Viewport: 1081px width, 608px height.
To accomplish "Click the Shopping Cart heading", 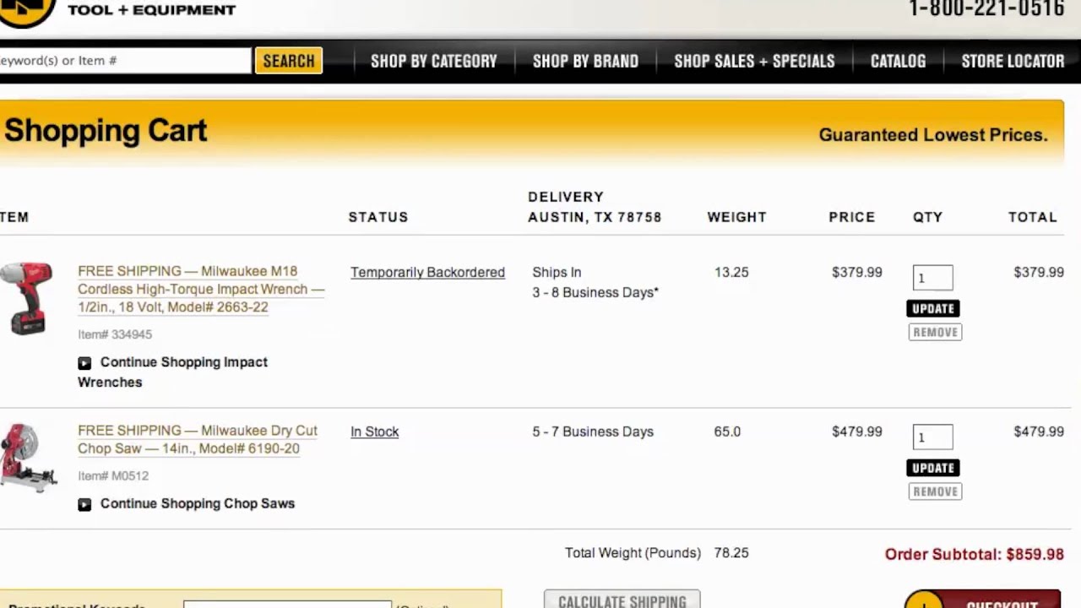I will click(x=105, y=131).
